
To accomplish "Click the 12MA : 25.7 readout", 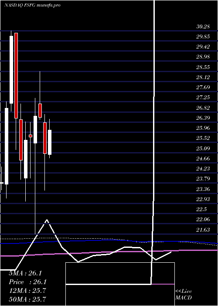I will [27, 291].
